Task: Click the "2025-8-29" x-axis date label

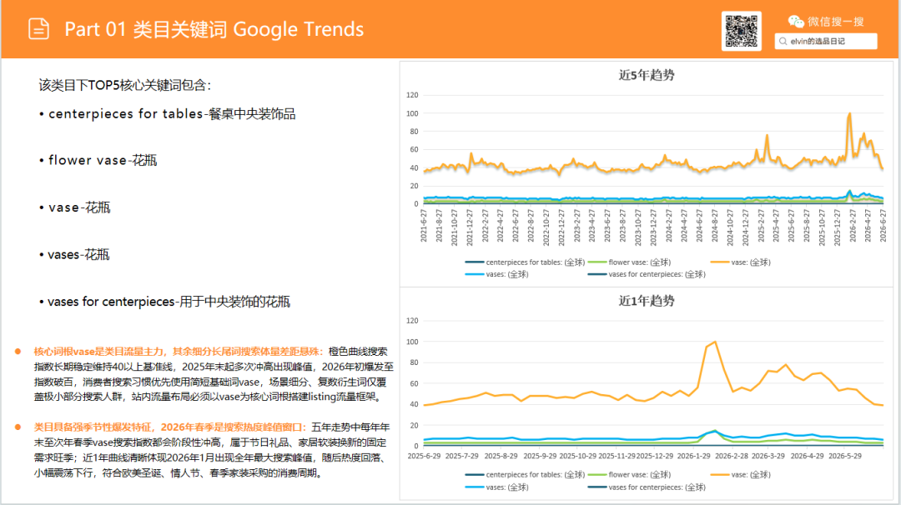Action: point(501,456)
